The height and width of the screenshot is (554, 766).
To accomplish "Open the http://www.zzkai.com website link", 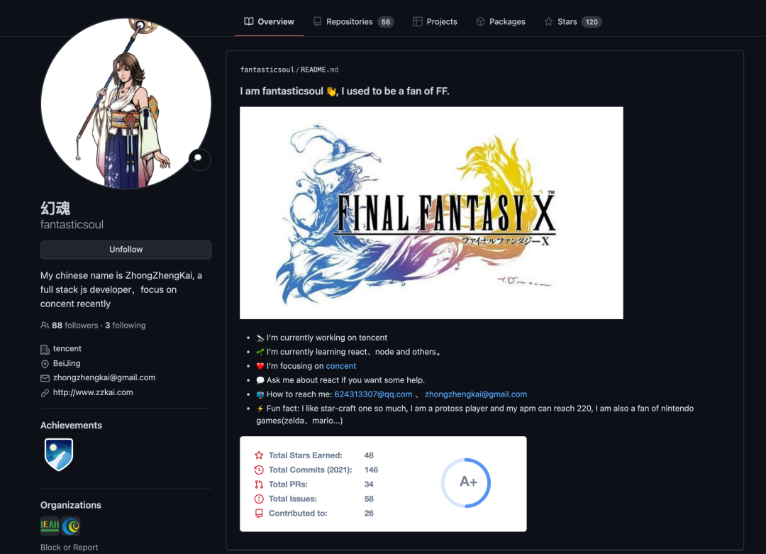I will click(93, 392).
